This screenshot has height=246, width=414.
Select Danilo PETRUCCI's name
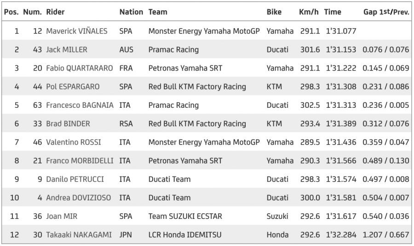click(x=75, y=179)
